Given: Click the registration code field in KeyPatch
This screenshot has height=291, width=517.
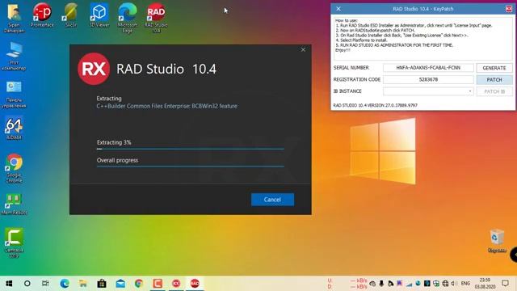Looking at the screenshot, I should pos(428,79).
